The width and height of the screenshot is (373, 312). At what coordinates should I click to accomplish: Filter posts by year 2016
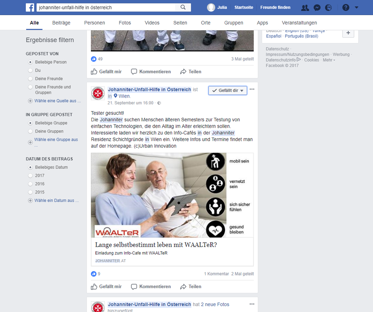(x=30, y=184)
